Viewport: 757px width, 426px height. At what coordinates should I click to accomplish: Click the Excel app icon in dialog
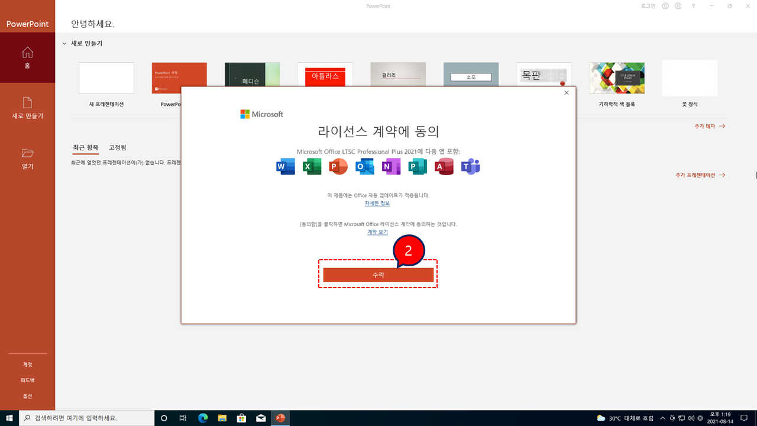[x=312, y=167]
